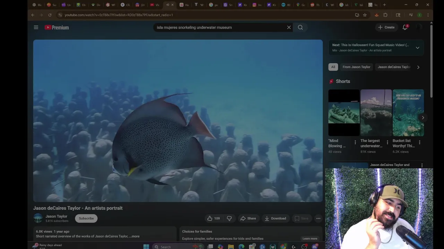Dislike the video with thumbs down
The height and width of the screenshot is (249, 444).
click(x=229, y=218)
